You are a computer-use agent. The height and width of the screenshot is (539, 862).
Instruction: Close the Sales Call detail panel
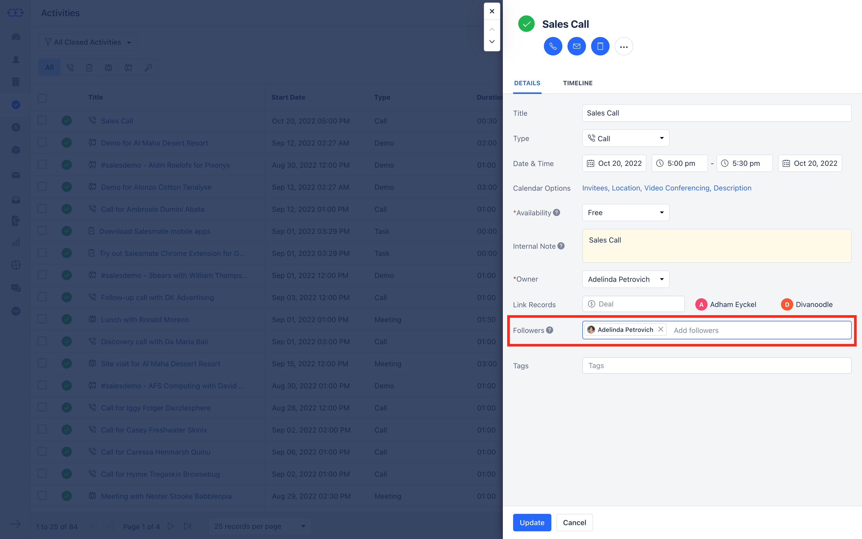click(x=492, y=11)
